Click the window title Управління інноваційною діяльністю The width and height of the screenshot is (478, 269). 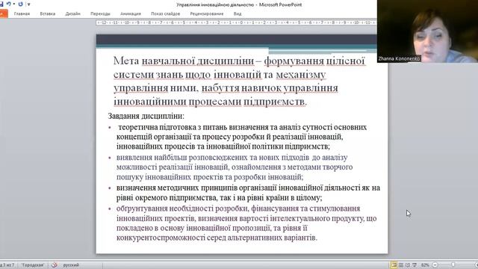point(215,4)
